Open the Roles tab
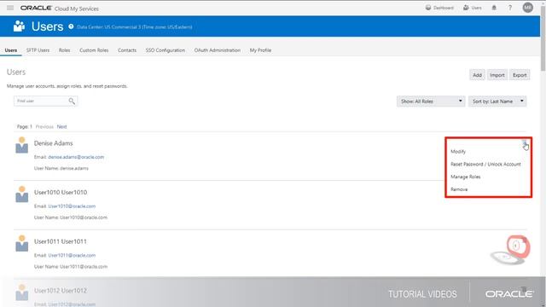 click(65, 50)
